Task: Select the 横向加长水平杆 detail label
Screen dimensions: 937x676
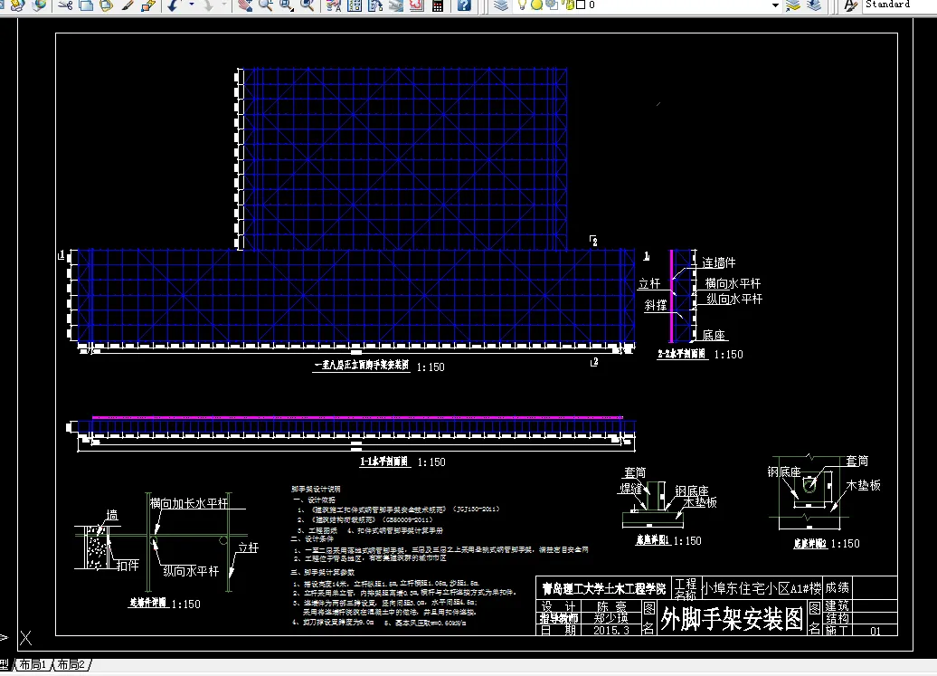Action: tap(189, 503)
